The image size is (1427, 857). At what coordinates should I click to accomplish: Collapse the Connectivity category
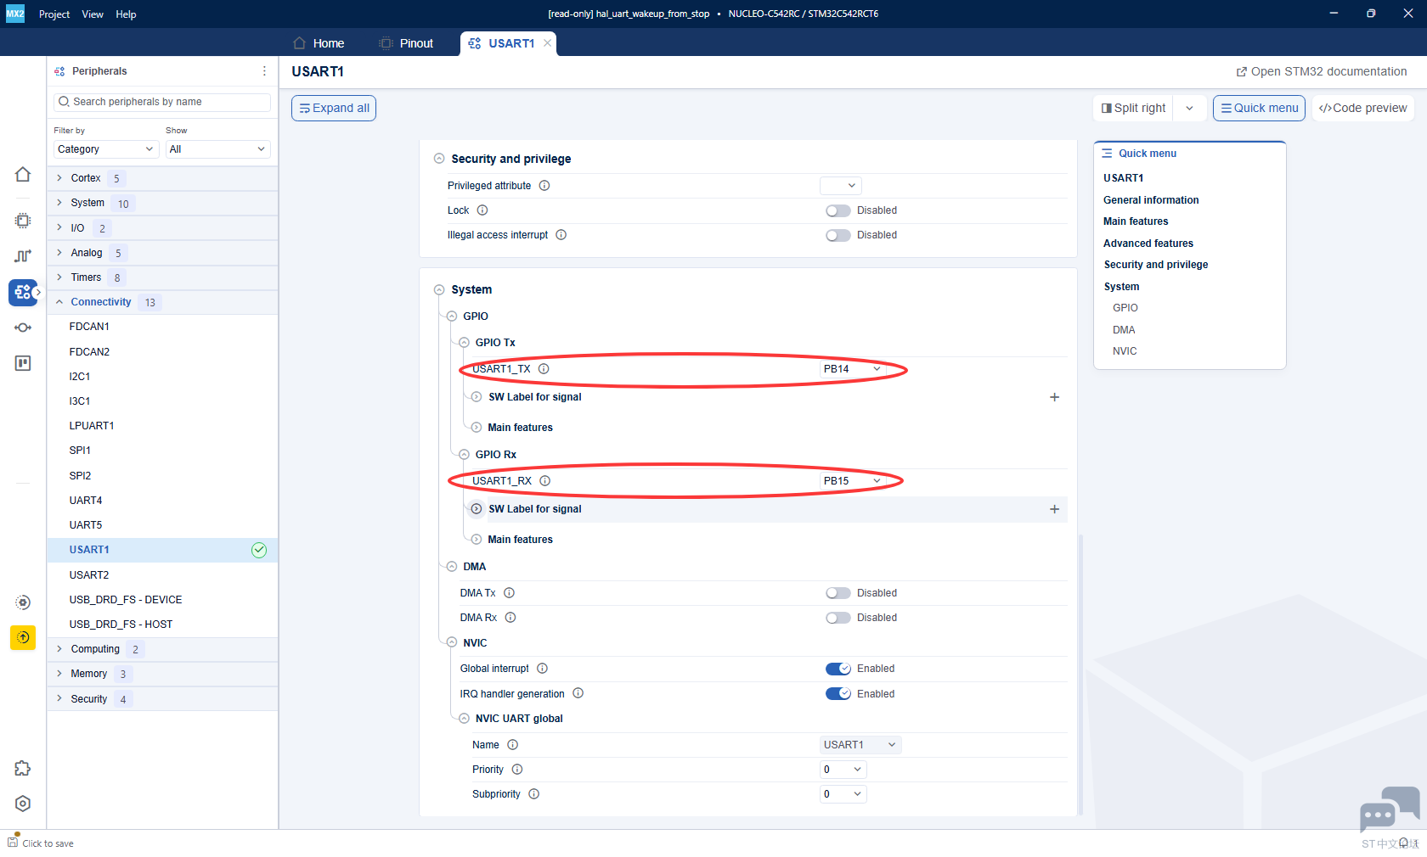tap(59, 302)
